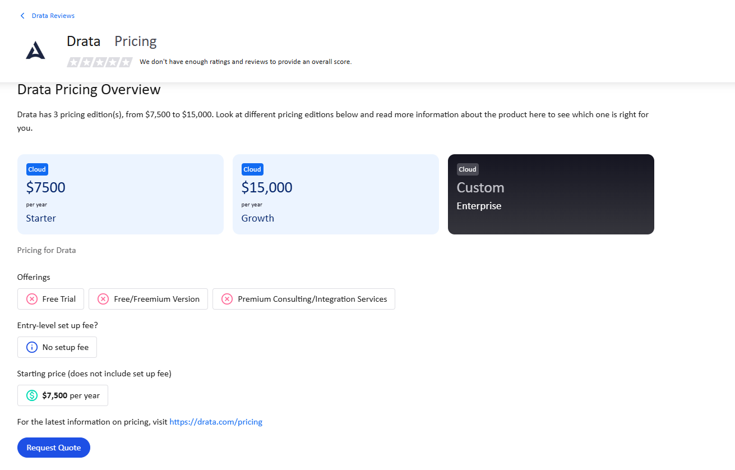Click the X icon beside Premium Consulting
The width and height of the screenshot is (735, 470).
(227, 299)
